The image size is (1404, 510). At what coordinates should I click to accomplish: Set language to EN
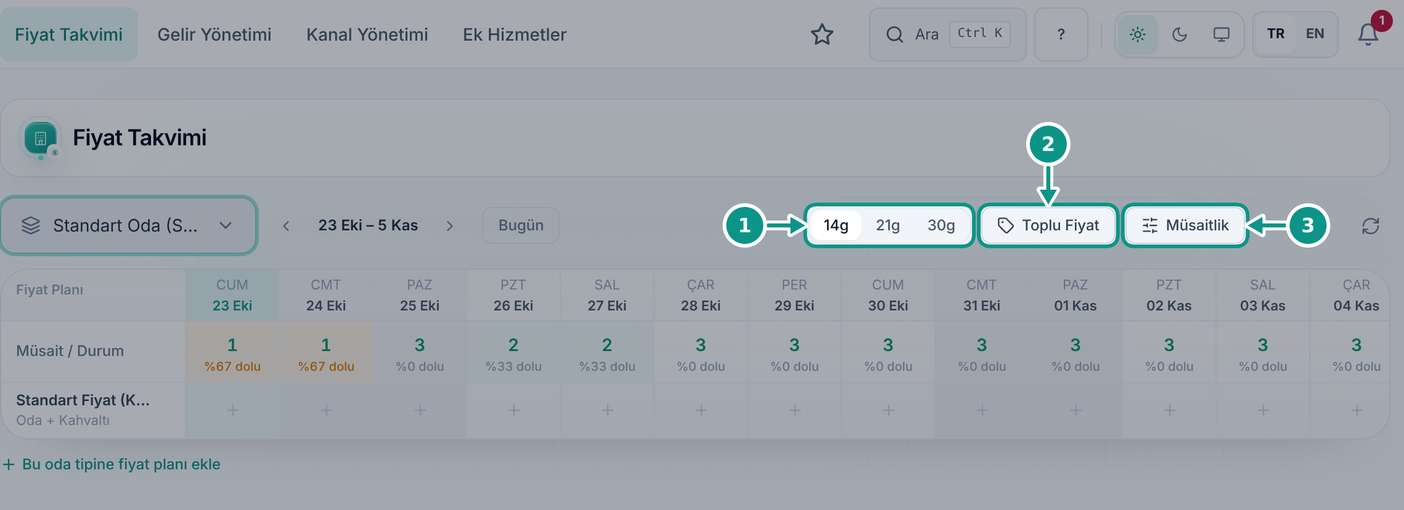tap(1315, 34)
